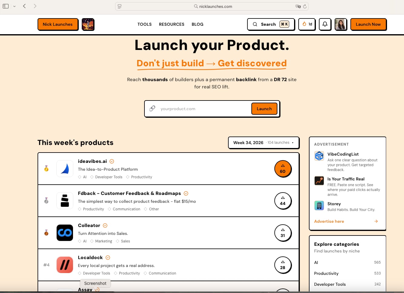Image resolution: width=404 pixels, height=293 pixels.
Task: Upvote ideavibes.ai with the 60 button
Action: point(283,169)
